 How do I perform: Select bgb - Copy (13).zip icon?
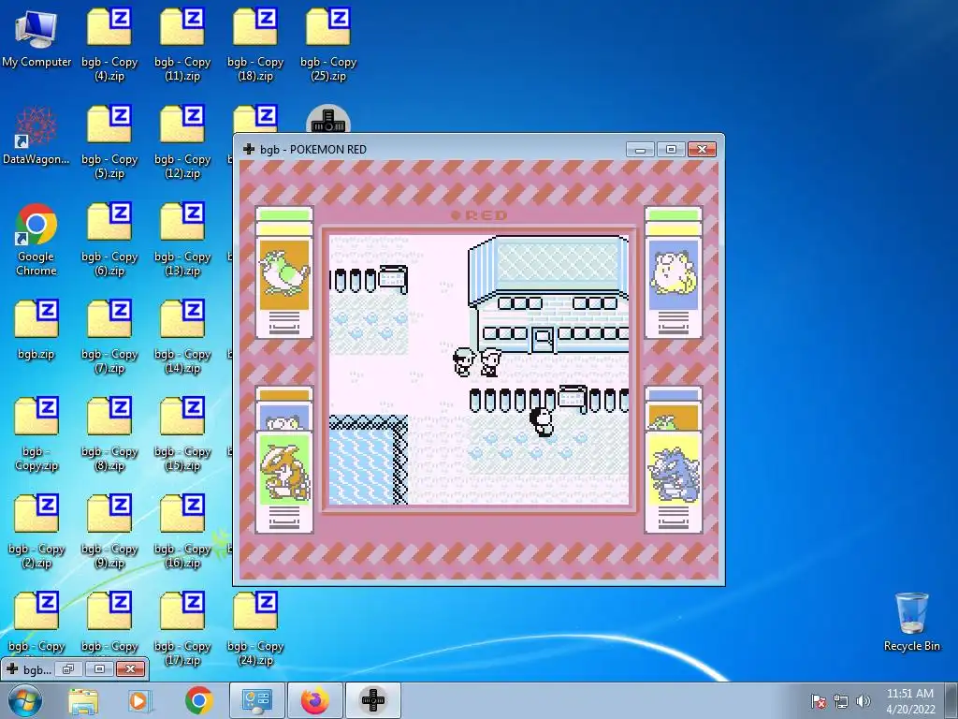182,240
